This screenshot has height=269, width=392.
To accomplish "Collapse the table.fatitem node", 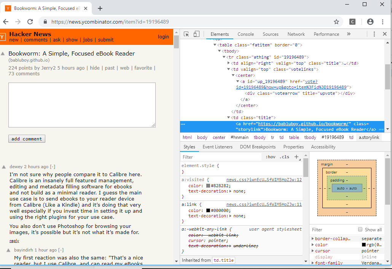I will pos(215,45).
